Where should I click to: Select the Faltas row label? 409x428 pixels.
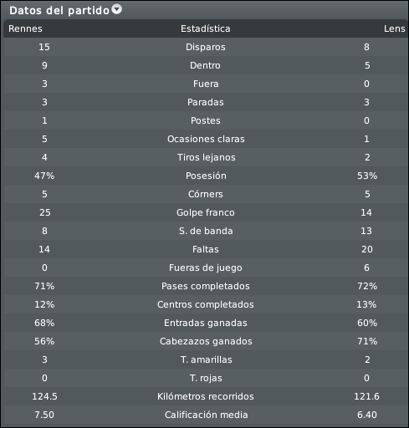(x=206, y=249)
